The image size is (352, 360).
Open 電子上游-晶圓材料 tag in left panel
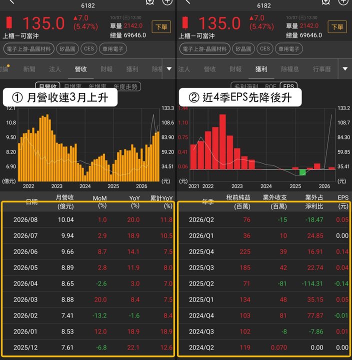tap(28, 49)
